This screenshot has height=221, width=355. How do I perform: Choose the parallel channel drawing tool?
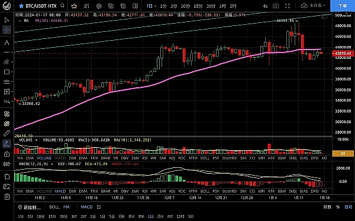[7, 62]
